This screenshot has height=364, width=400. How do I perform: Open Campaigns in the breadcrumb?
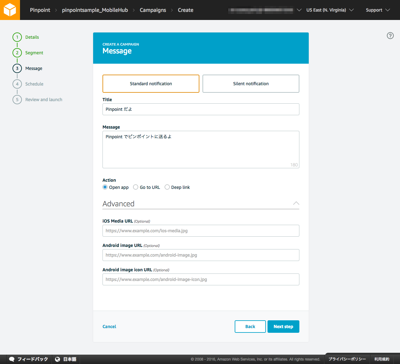(x=153, y=10)
